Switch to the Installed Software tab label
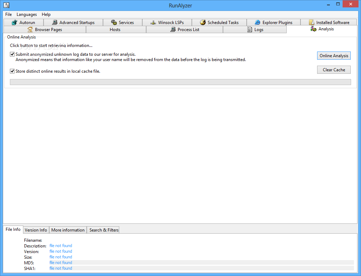This screenshot has width=361, height=276. (333, 22)
